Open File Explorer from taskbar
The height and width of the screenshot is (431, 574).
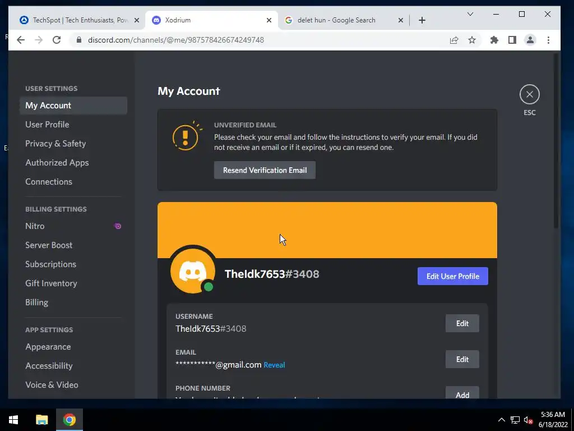(41, 420)
